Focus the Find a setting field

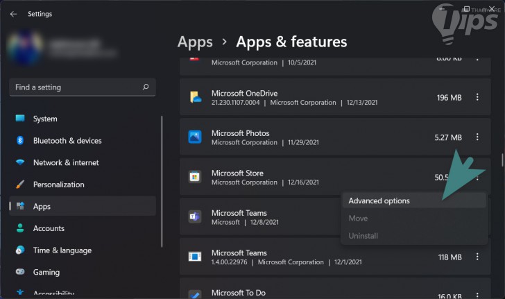83,87
